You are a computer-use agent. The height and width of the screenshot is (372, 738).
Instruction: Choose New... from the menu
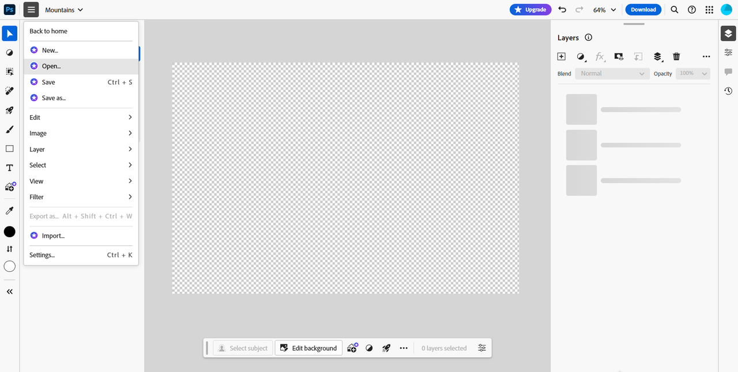[x=81, y=50]
